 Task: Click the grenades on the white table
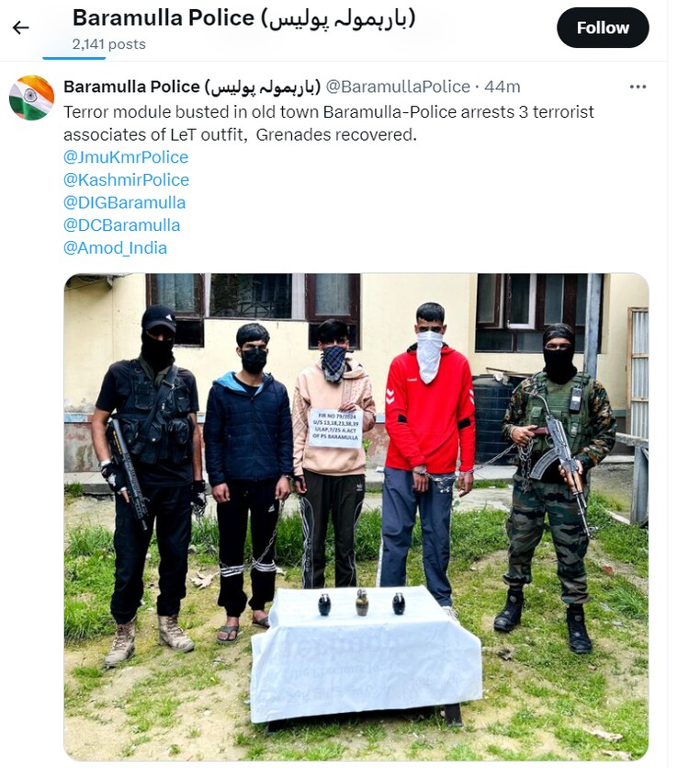[x=362, y=603]
